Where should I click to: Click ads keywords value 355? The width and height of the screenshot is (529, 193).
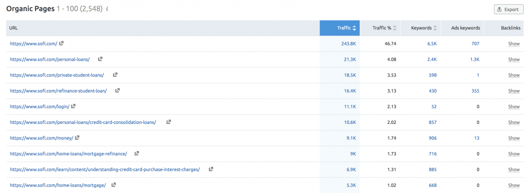pyautogui.click(x=476, y=91)
